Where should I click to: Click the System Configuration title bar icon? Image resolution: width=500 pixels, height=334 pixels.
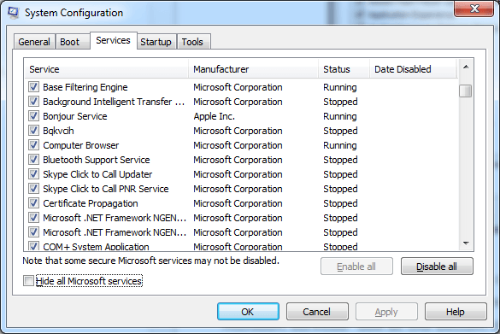click(x=13, y=13)
